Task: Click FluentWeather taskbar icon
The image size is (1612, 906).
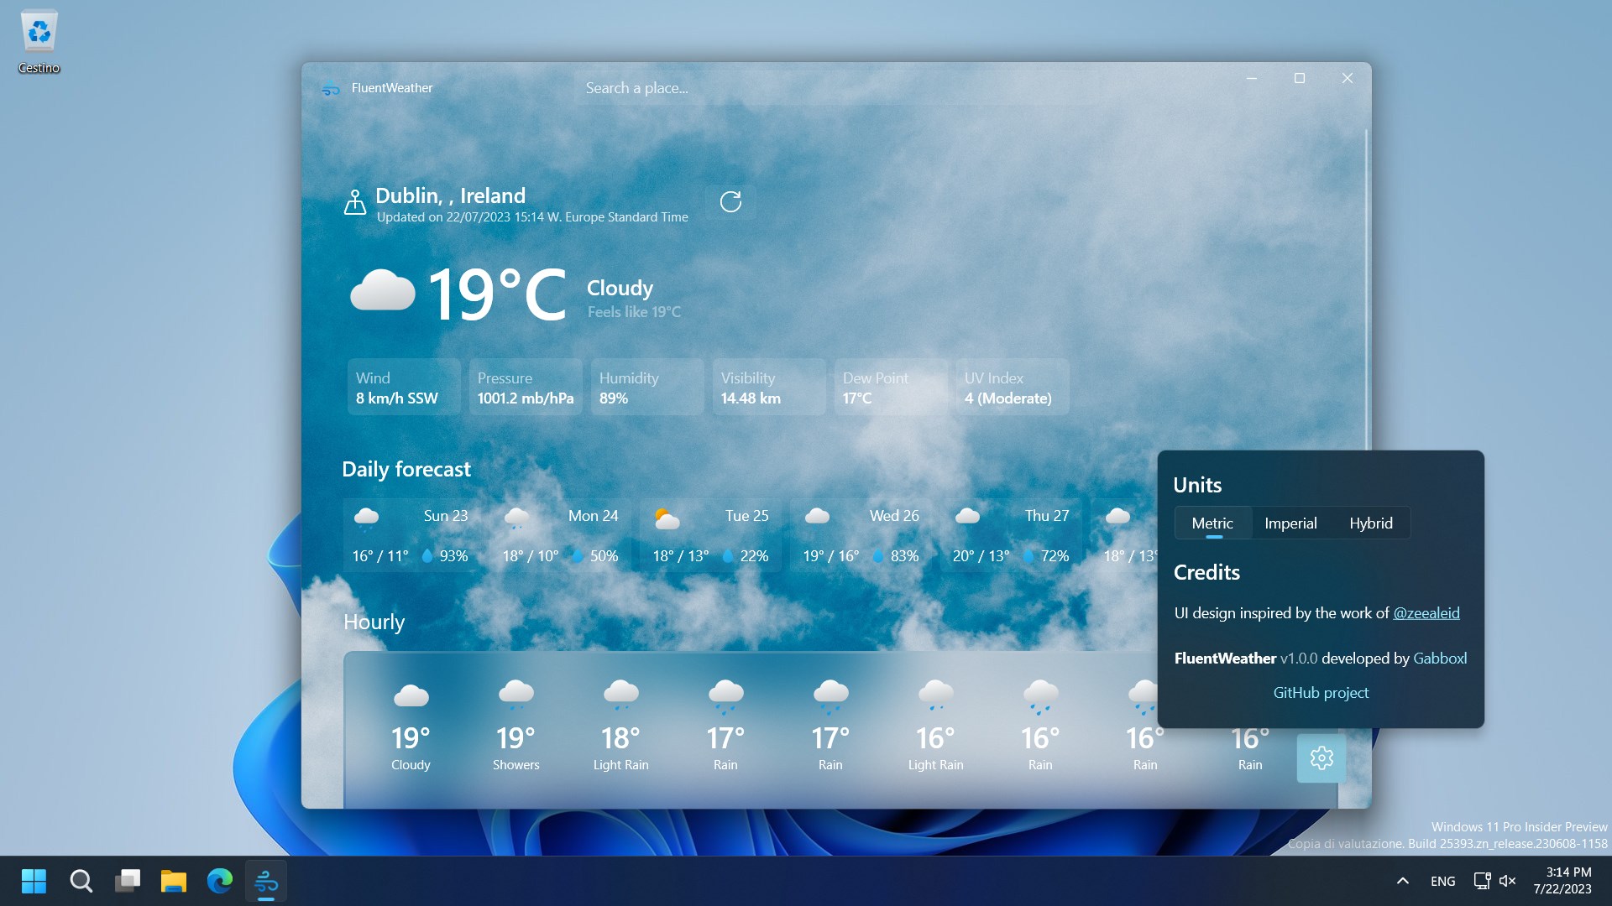Action: (x=266, y=881)
